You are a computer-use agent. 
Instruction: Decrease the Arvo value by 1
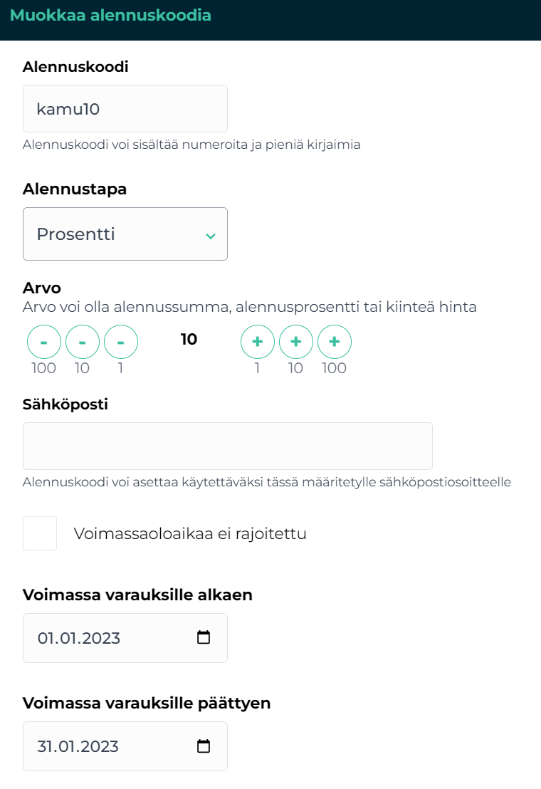(x=121, y=342)
